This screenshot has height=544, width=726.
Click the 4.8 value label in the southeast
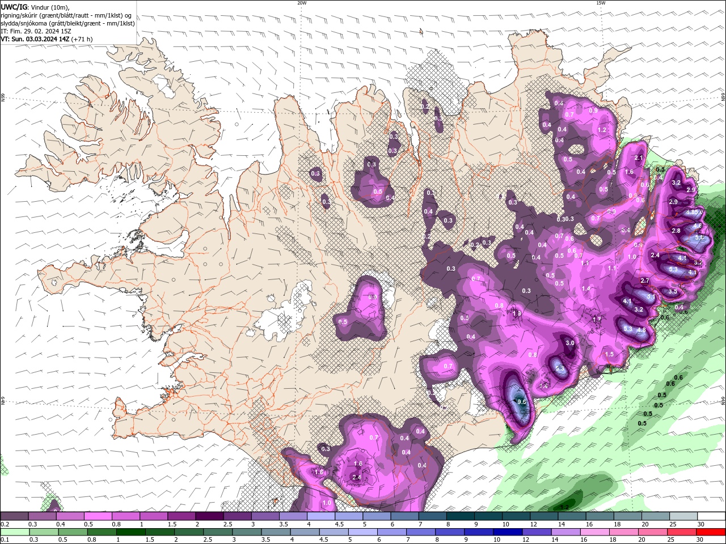[641, 330]
